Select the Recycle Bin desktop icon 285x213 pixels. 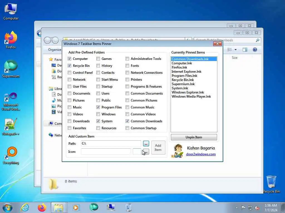pyautogui.click(x=271, y=184)
